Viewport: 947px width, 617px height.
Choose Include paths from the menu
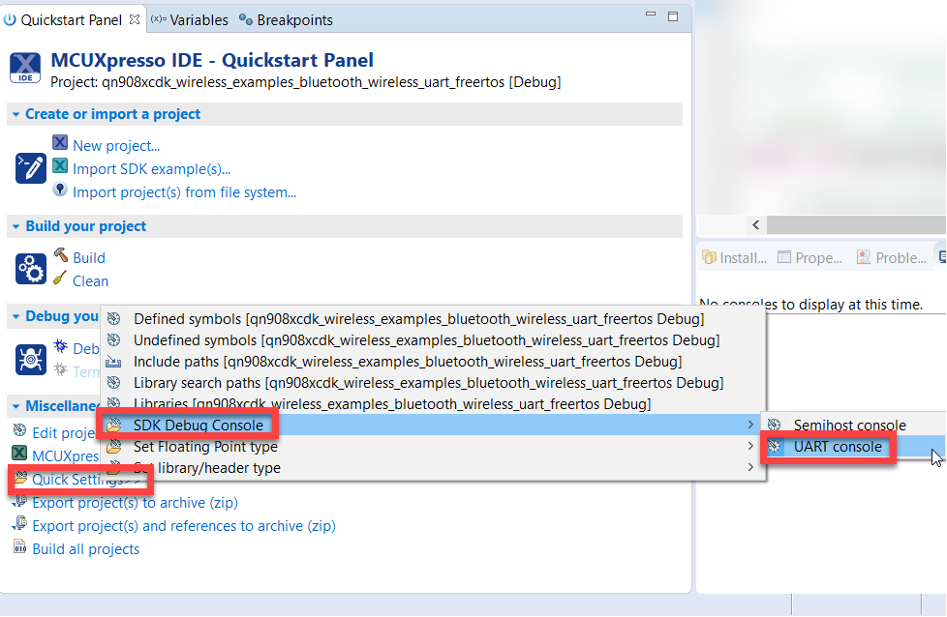pos(434,362)
